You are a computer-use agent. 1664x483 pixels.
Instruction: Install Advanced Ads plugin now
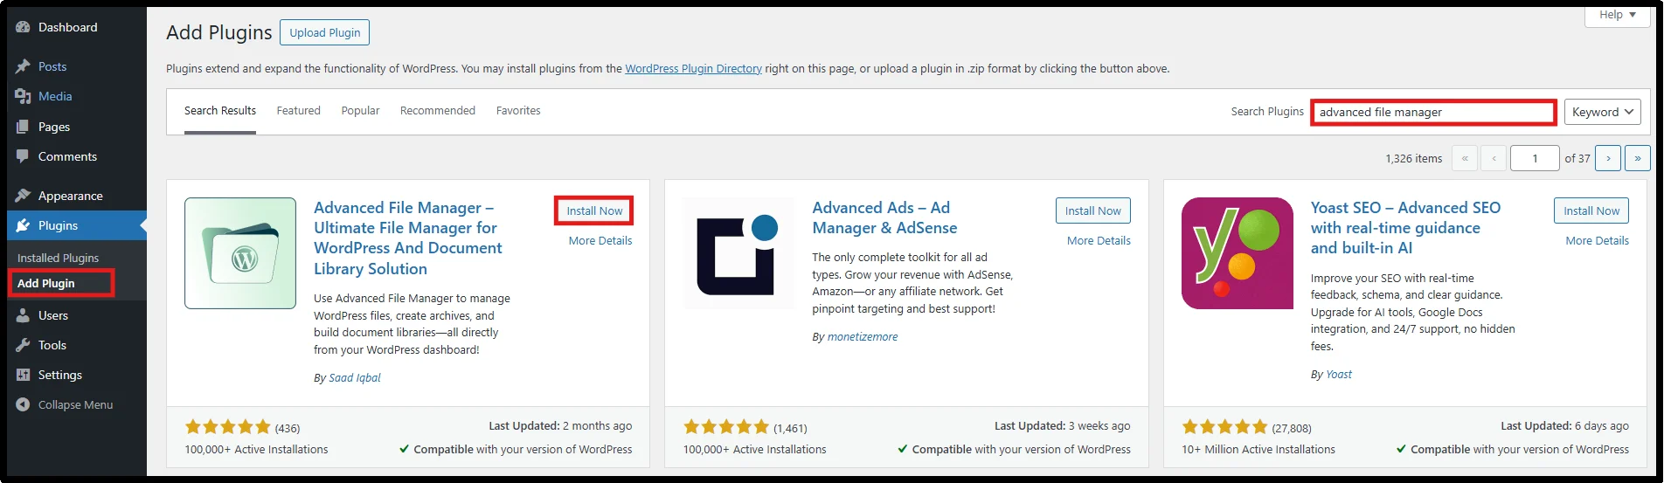coord(1092,210)
